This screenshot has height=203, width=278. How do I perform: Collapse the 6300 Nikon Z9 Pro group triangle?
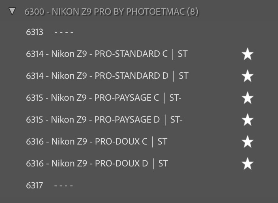click(12, 11)
